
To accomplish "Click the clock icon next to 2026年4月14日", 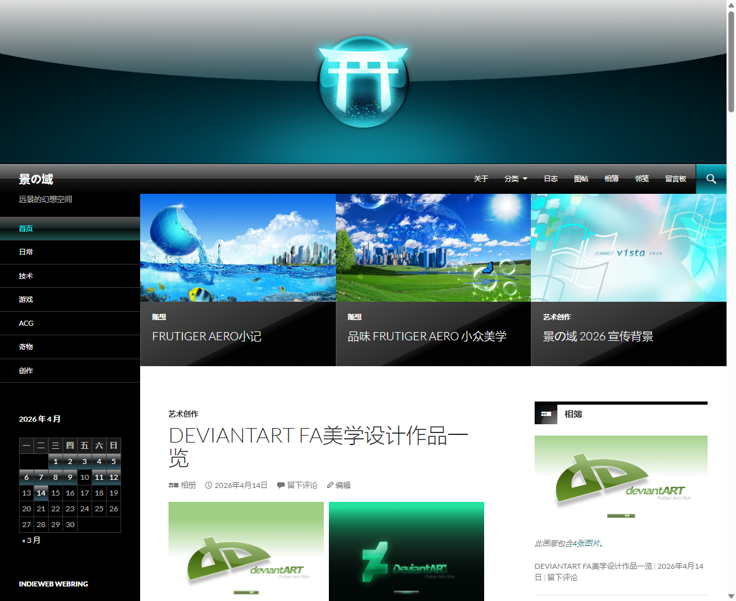I will [x=208, y=485].
